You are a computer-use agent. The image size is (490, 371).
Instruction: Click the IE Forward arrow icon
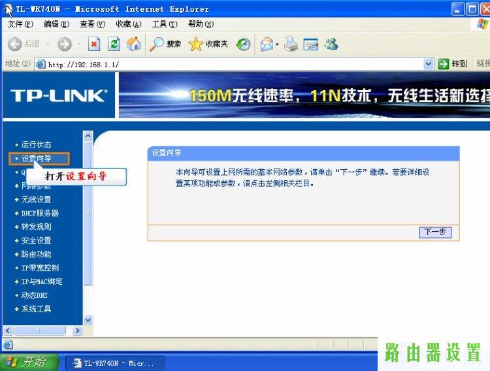65,44
